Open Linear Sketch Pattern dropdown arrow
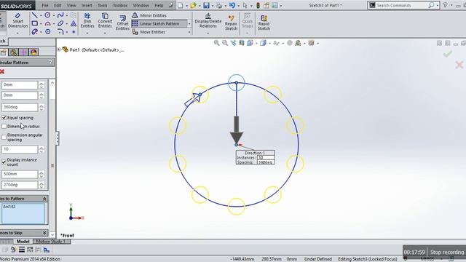 click(x=189, y=23)
